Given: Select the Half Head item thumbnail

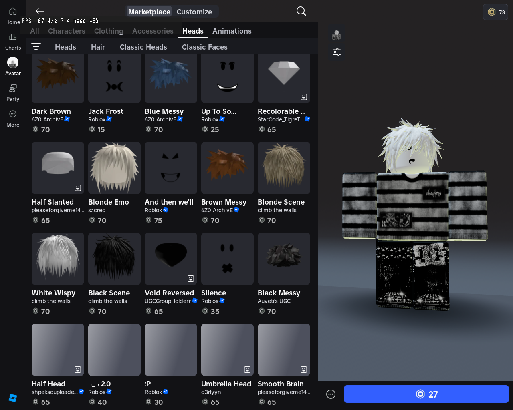Looking at the screenshot, I should point(58,350).
